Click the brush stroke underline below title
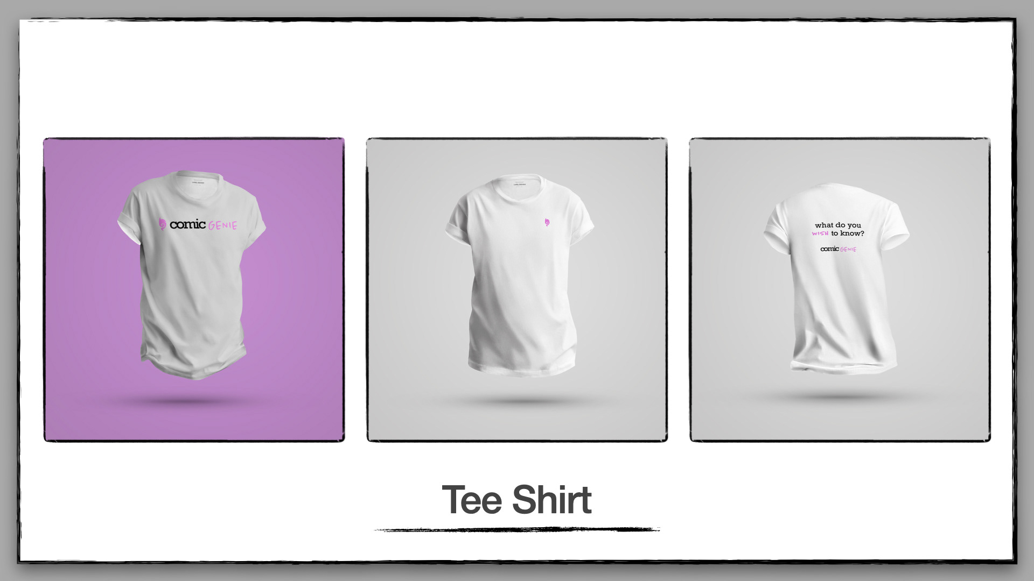The height and width of the screenshot is (581, 1034). pos(517,530)
